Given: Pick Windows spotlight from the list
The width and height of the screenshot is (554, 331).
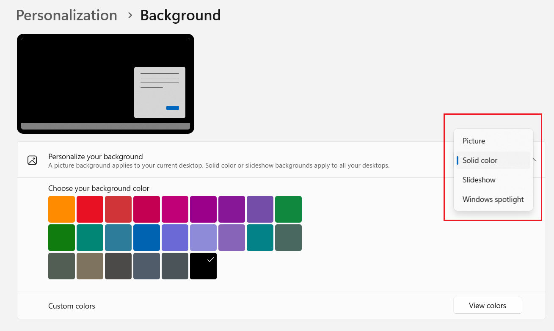Looking at the screenshot, I should 493,199.
